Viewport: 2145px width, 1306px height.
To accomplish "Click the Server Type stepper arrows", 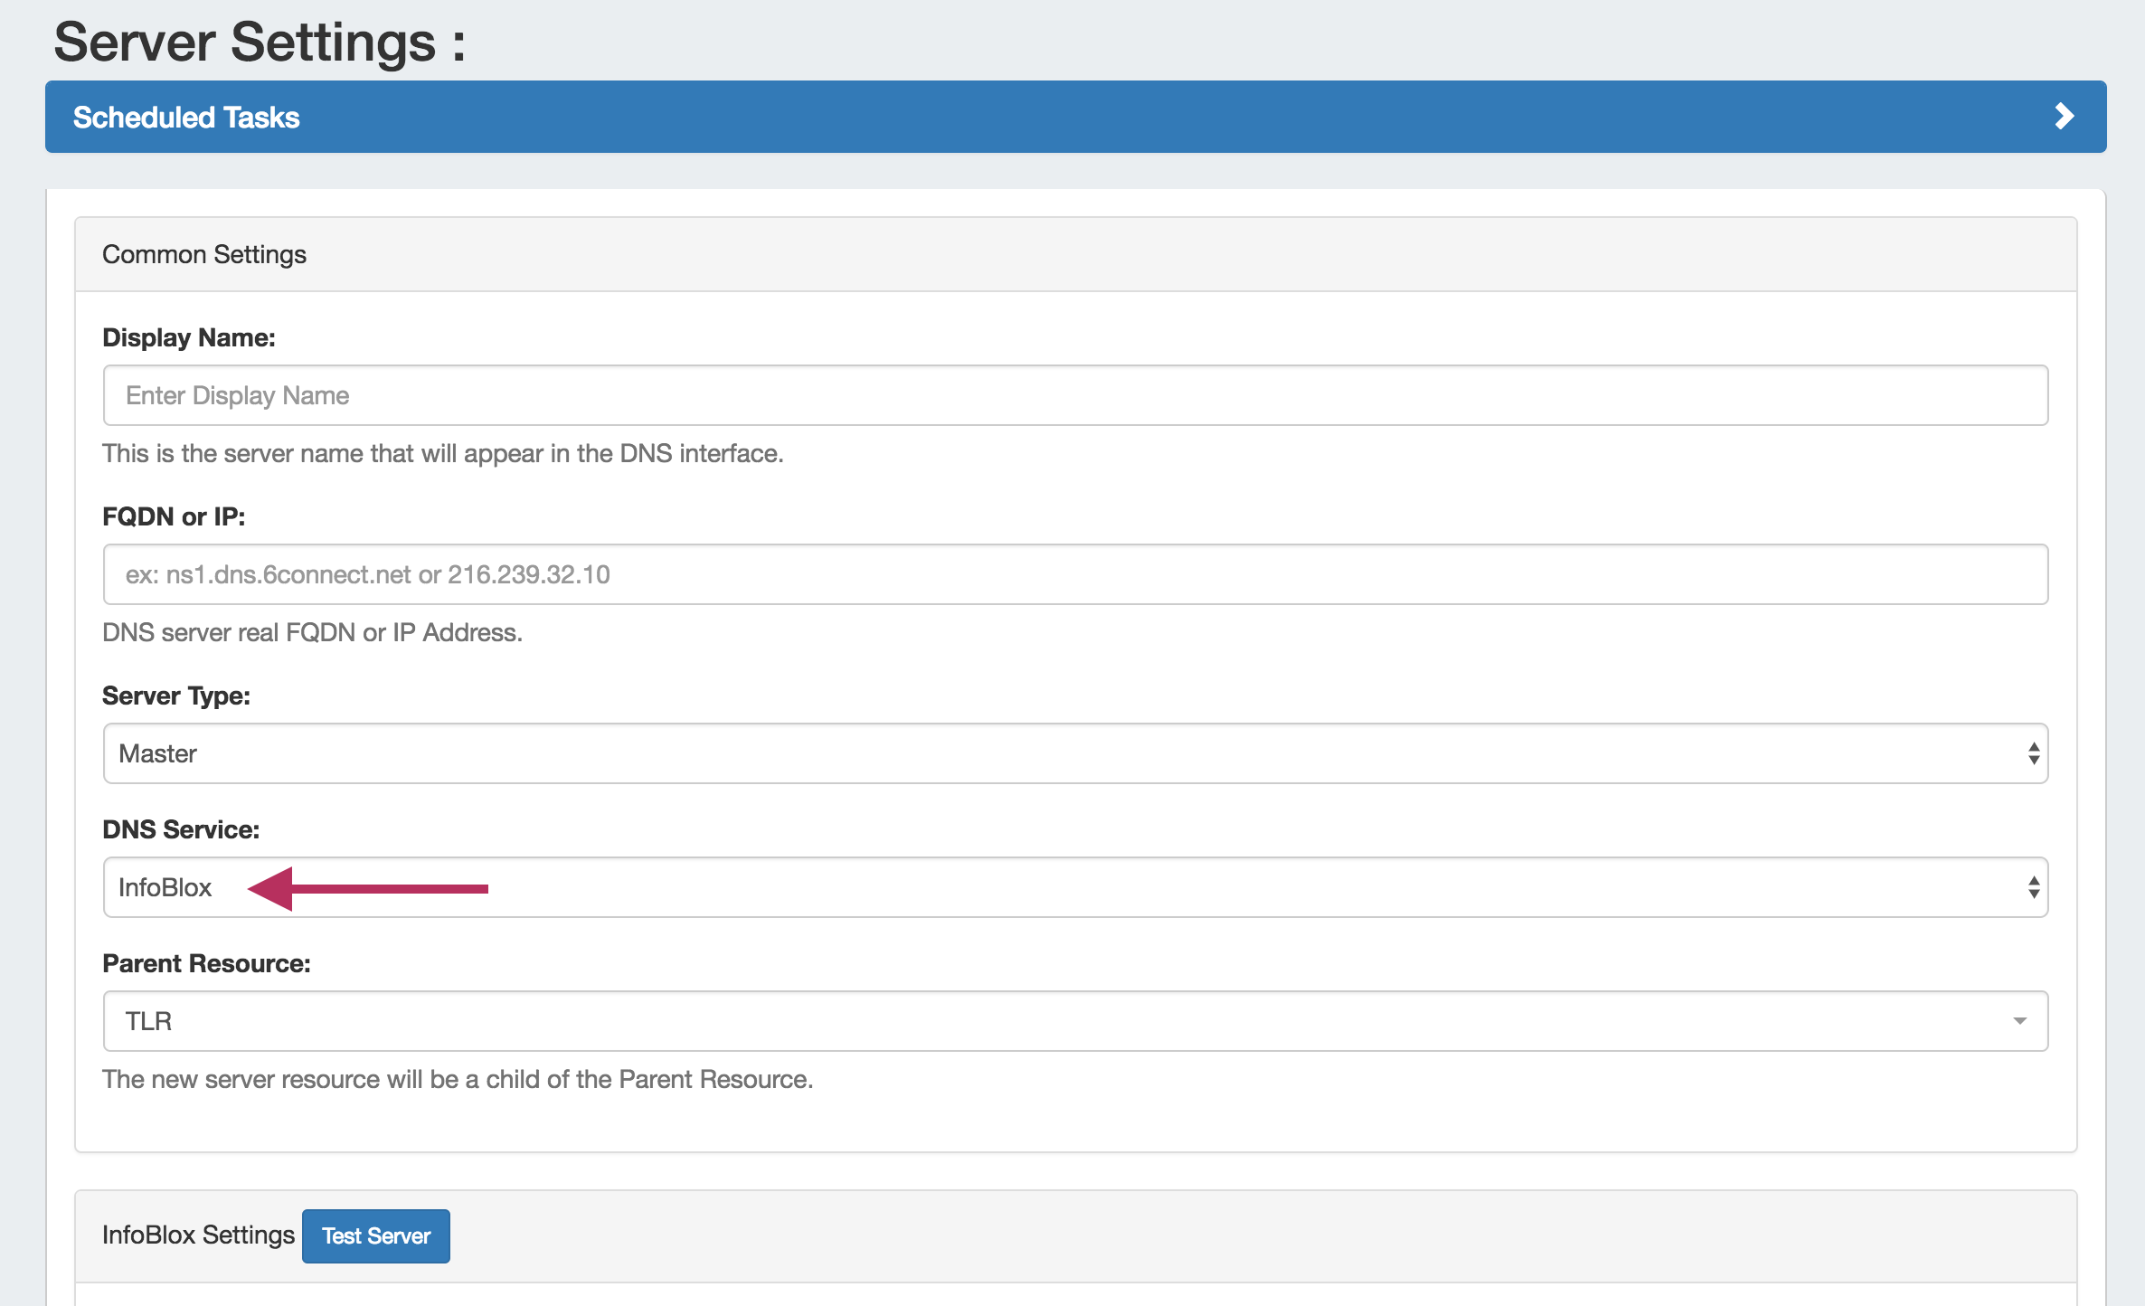I will click(2032, 753).
